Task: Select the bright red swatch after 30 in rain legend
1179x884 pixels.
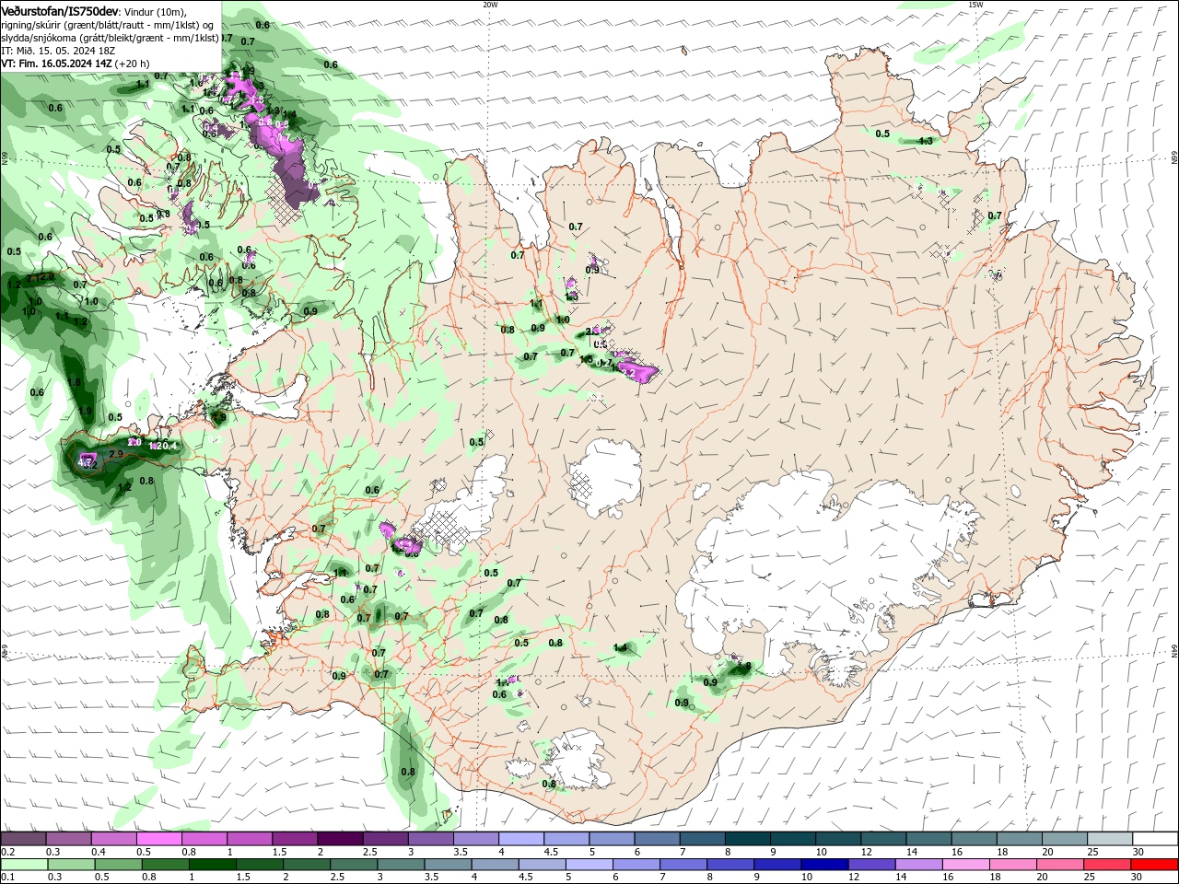Action: pyautogui.click(x=1153, y=865)
